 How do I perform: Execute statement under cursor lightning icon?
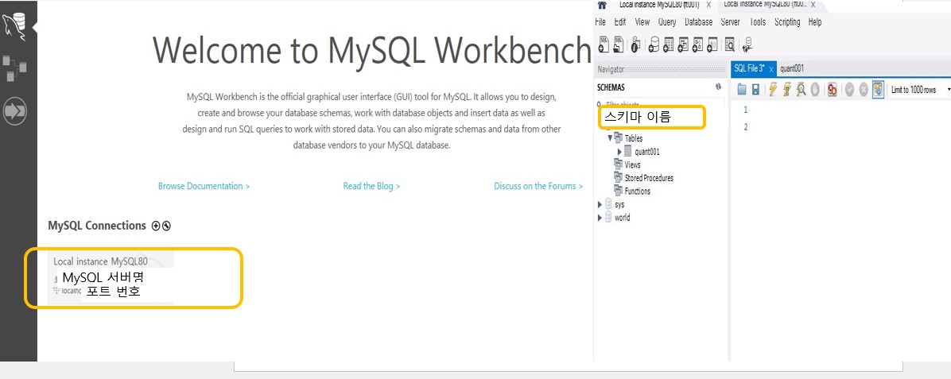click(x=786, y=90)
